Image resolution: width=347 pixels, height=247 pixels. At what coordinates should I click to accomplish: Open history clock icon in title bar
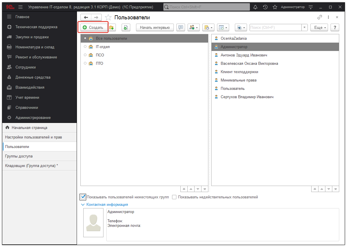pyautogui.click(x=265, y=7)
